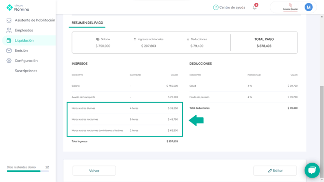Open the user avatar M menu
The height and width of the screenshot is (182, 324).
(x=309, y=7)
